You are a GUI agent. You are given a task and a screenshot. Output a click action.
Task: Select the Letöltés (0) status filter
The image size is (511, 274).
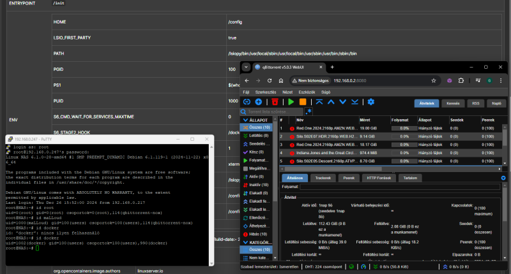coord(256,136)
